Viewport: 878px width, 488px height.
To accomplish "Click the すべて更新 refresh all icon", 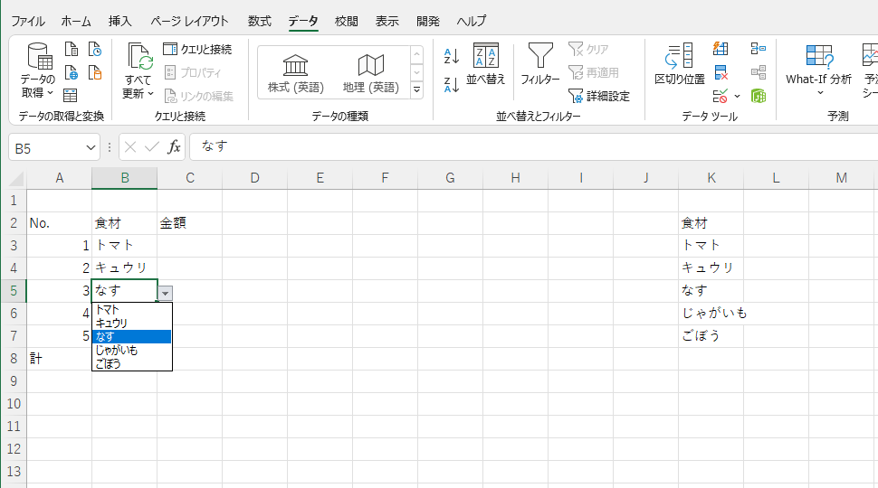I will click(138, 56).
